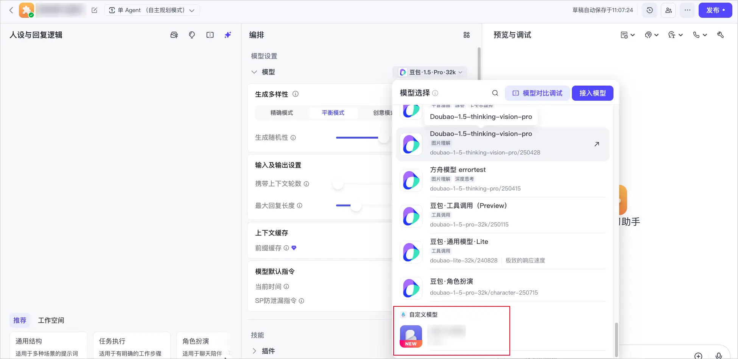Click the lightbulb icon in persona panel
This screenshot has height=359, width=738.
[x=192, y=35]
